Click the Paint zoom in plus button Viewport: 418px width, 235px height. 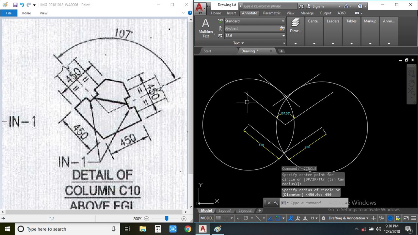[184, 219]
